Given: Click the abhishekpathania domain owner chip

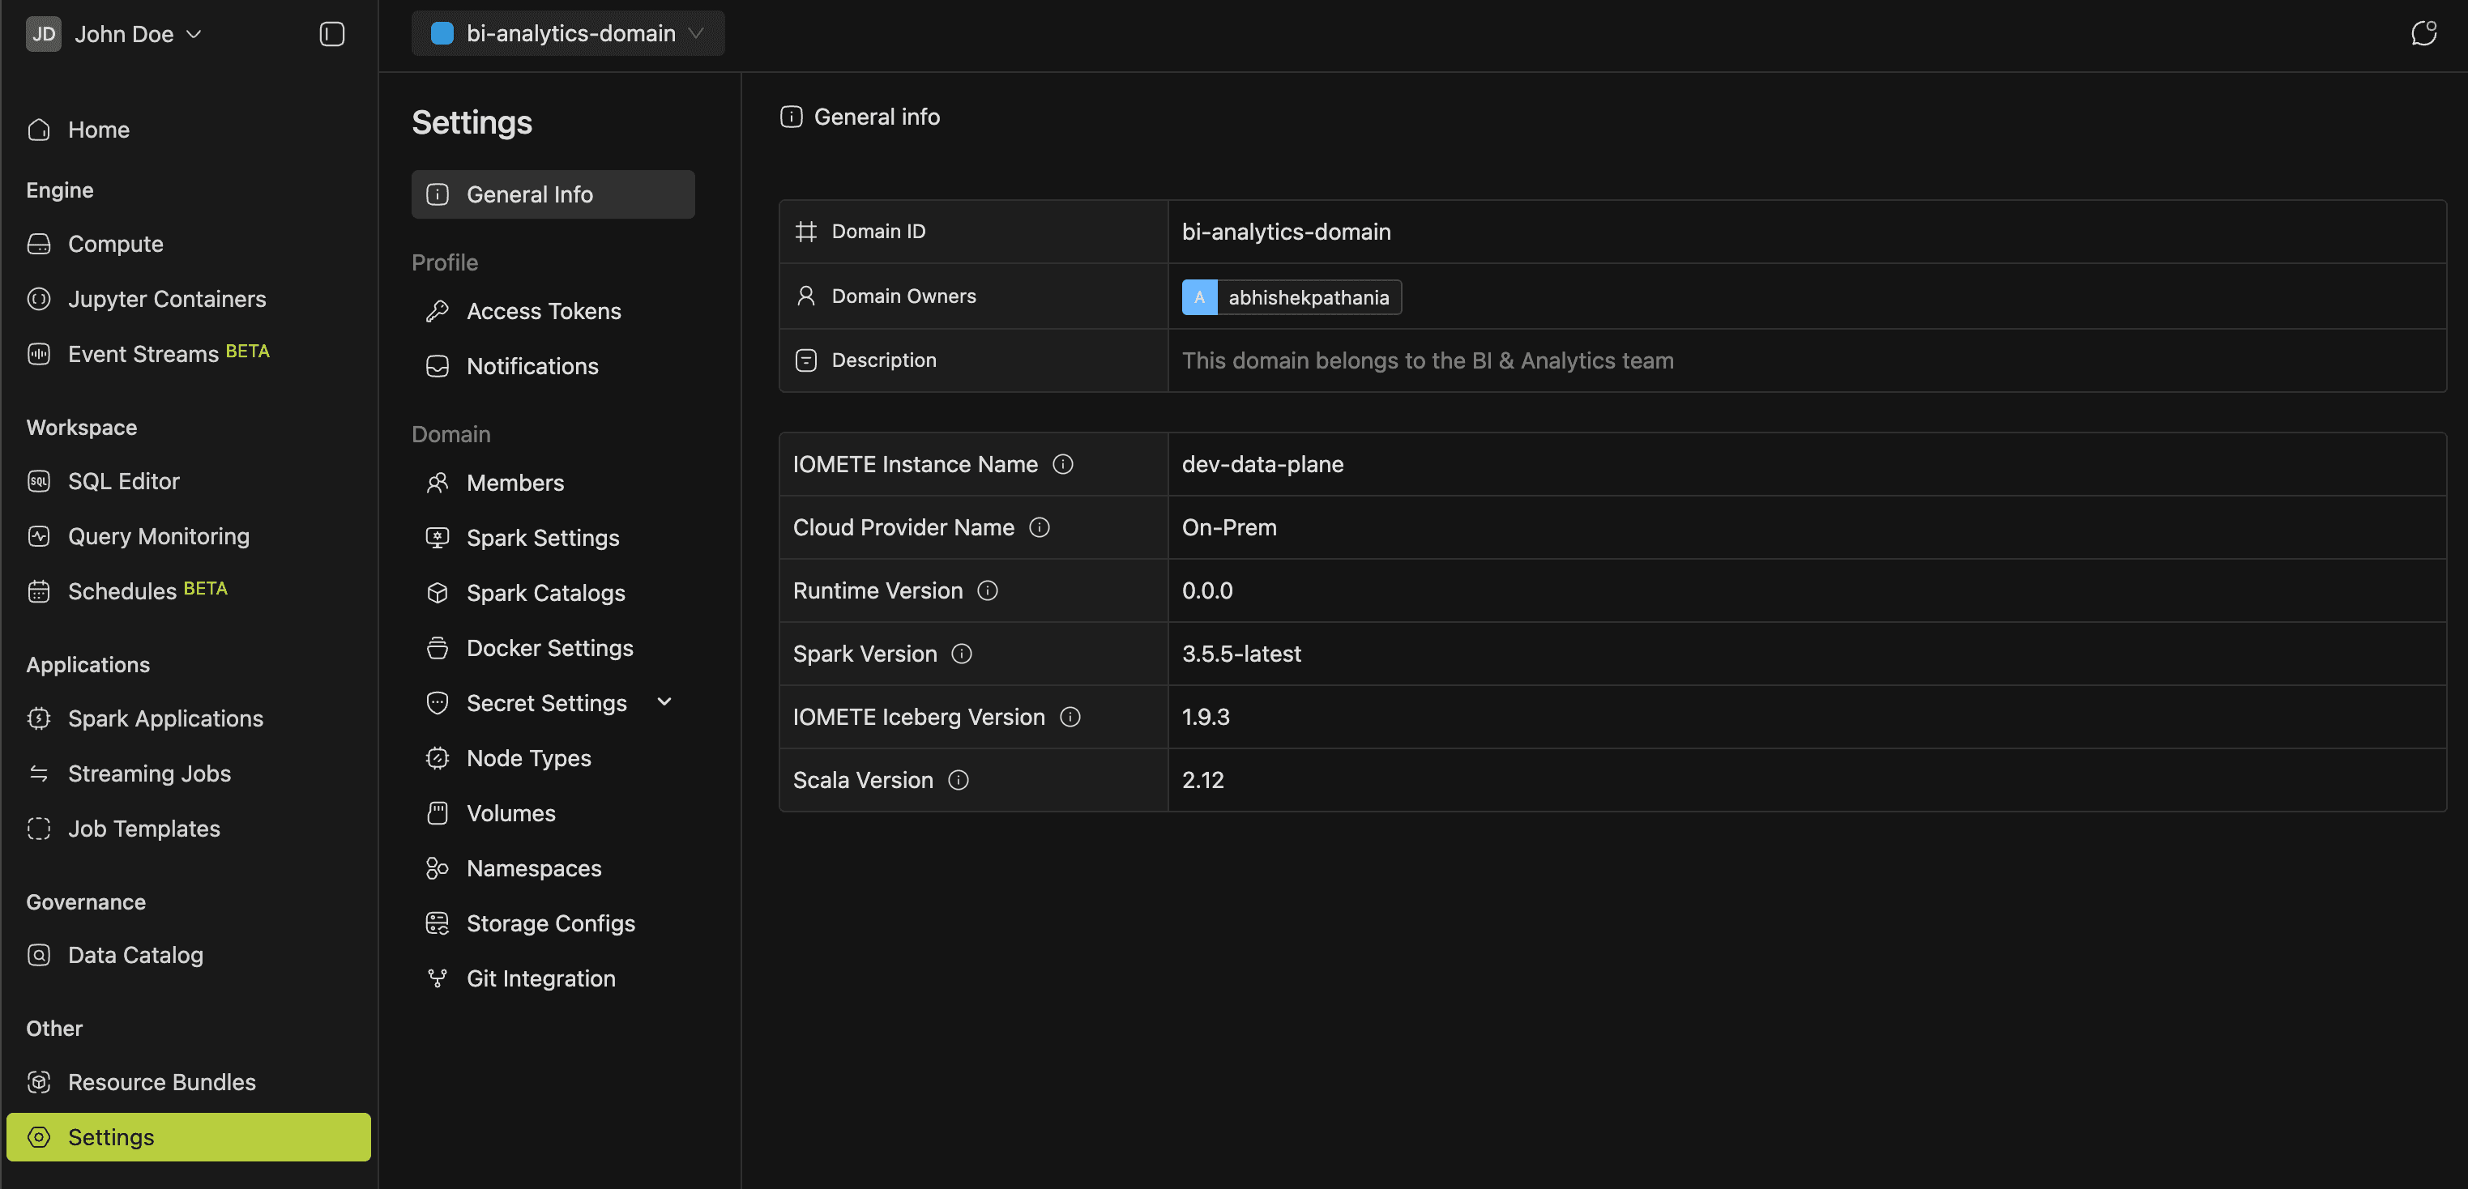Looking at the screenshot, I should tap(1291, 297).
